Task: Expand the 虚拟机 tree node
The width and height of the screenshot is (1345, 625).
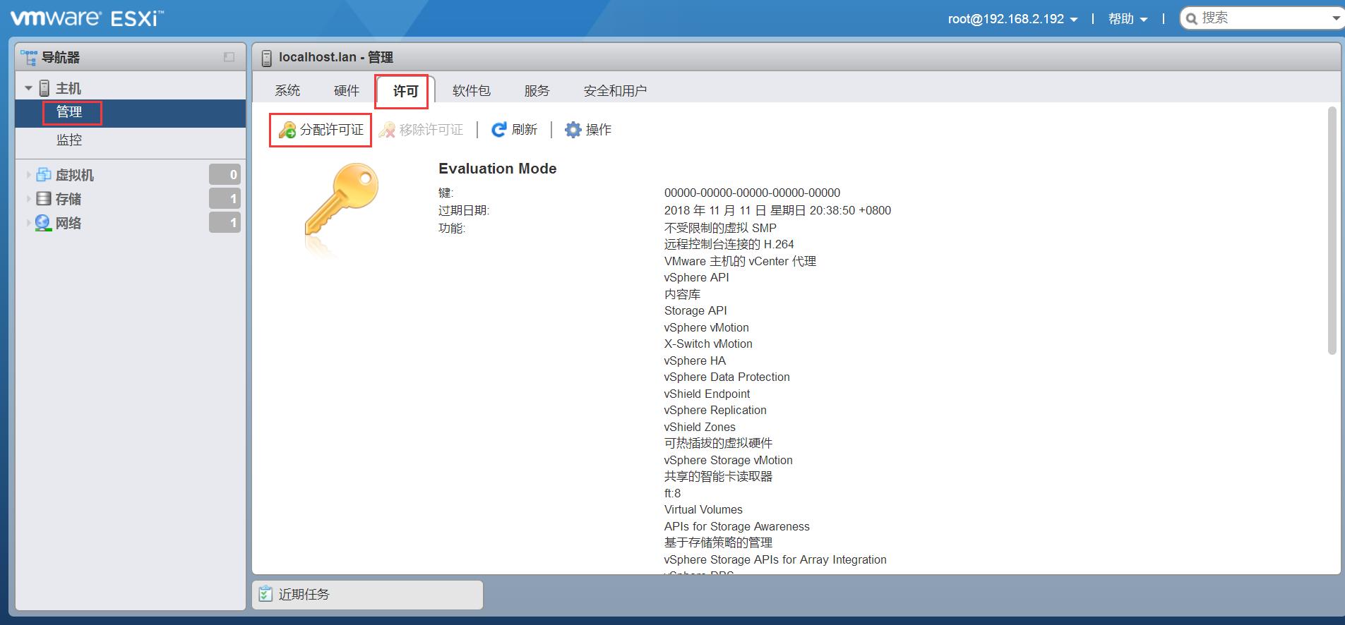Action: click(28, 174)
